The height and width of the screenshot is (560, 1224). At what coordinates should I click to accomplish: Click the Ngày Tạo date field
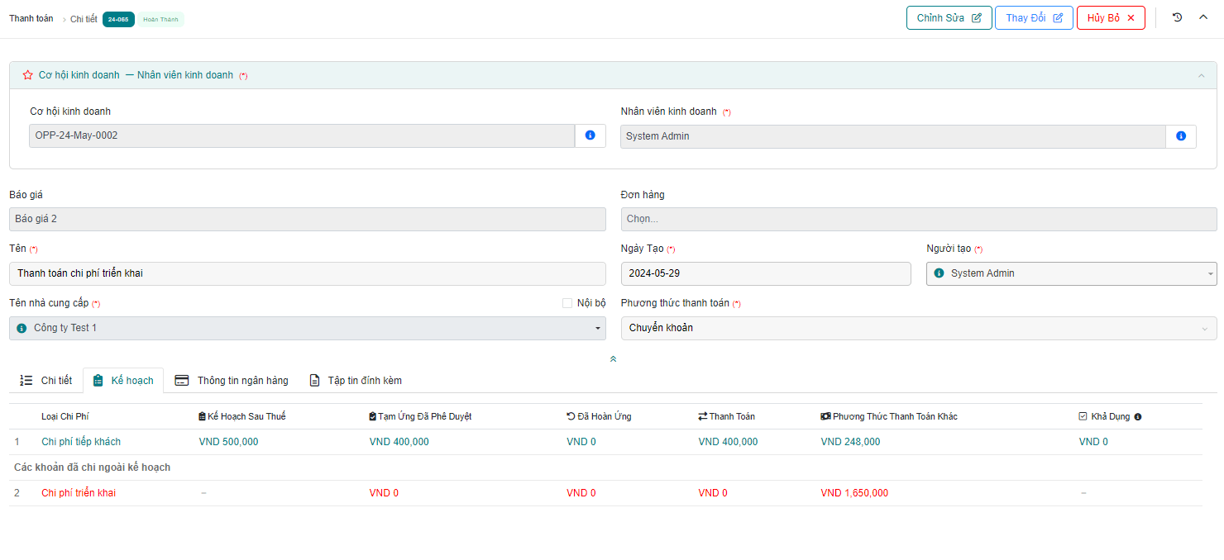pos(765,273)
